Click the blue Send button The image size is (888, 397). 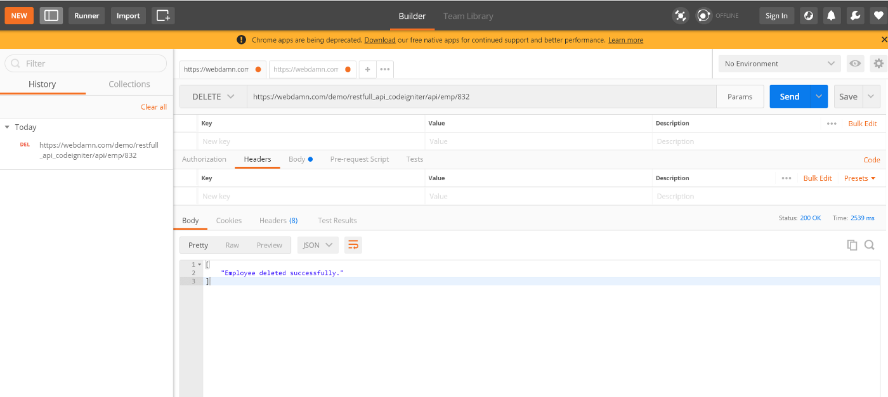pos(789,96)
